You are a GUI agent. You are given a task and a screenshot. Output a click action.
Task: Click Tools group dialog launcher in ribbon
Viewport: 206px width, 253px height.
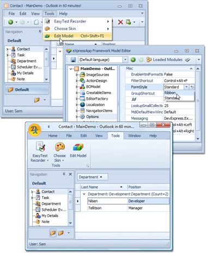click(x=88, y=166)
